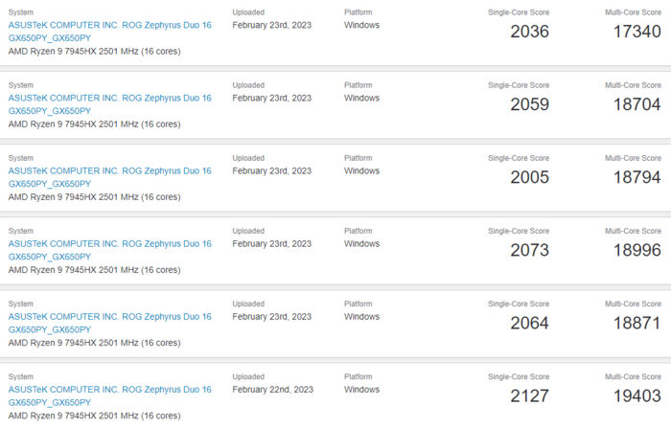Select the single-core score 2036
Viewport: 671px width, 428px height.
[x=529, y=32]
